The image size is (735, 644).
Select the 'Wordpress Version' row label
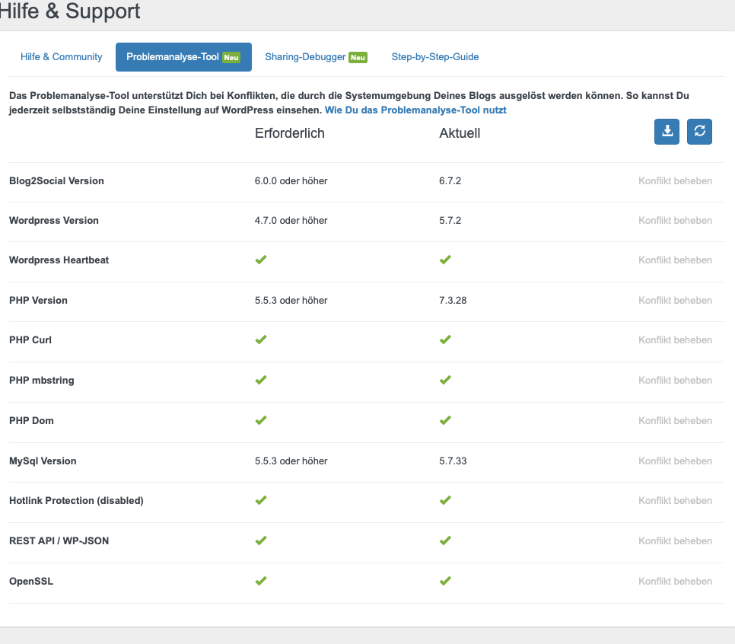tap(54, 221)
